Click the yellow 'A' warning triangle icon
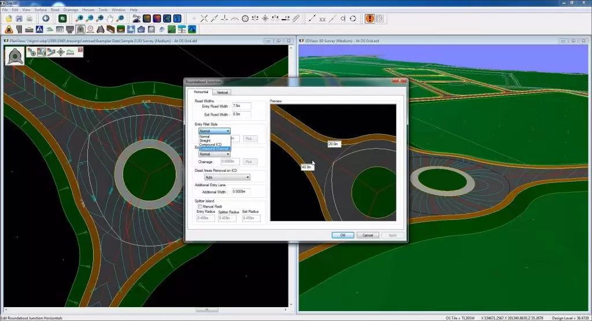592x321 pixels. [9, 29]
